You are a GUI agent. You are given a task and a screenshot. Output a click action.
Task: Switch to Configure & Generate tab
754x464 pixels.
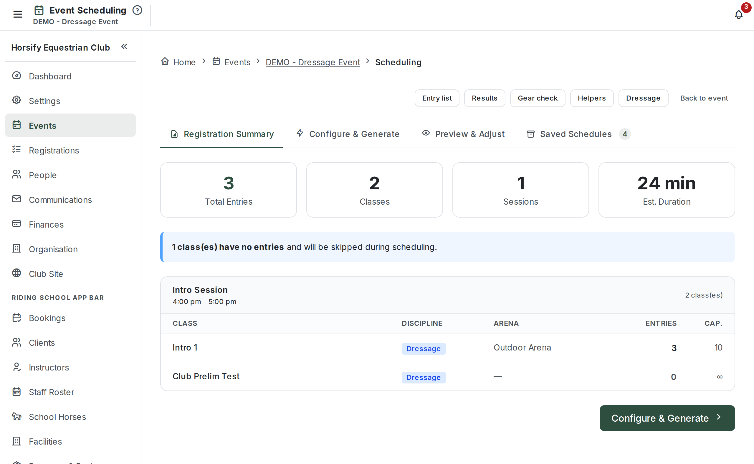pyautogui.click(x=348, y=134)
